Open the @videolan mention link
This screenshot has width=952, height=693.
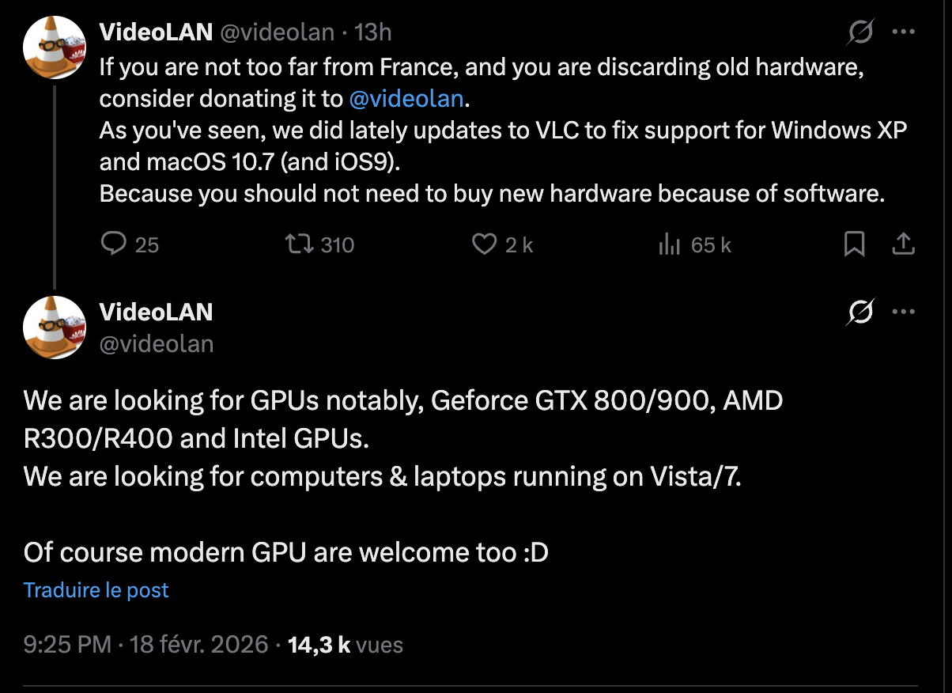point(409,99)
